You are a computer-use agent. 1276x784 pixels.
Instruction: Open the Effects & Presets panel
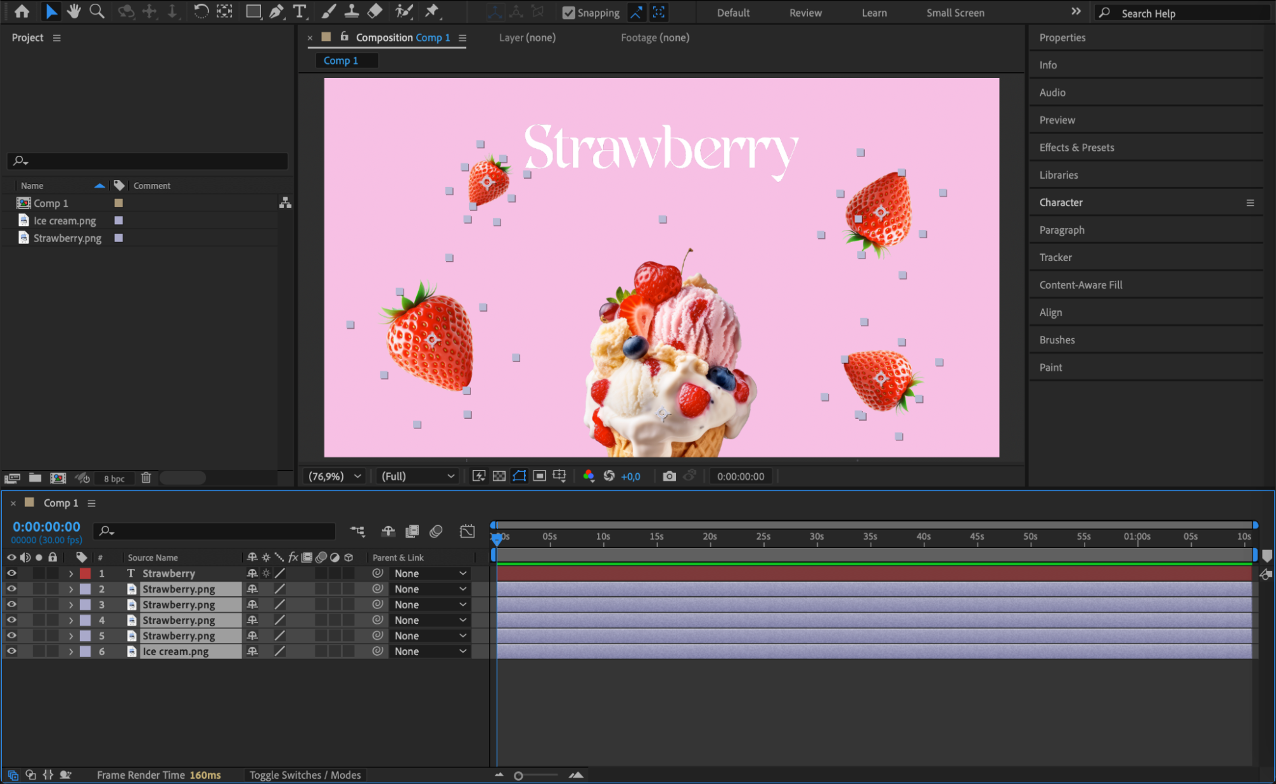[x=1076, y=147]
